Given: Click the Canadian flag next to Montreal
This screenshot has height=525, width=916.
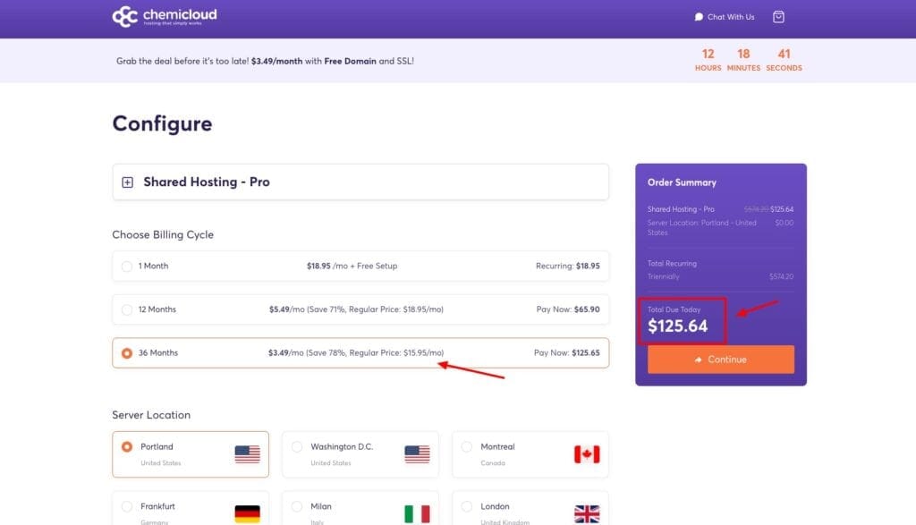Looking at the screenshot, I should click(588, 453).
